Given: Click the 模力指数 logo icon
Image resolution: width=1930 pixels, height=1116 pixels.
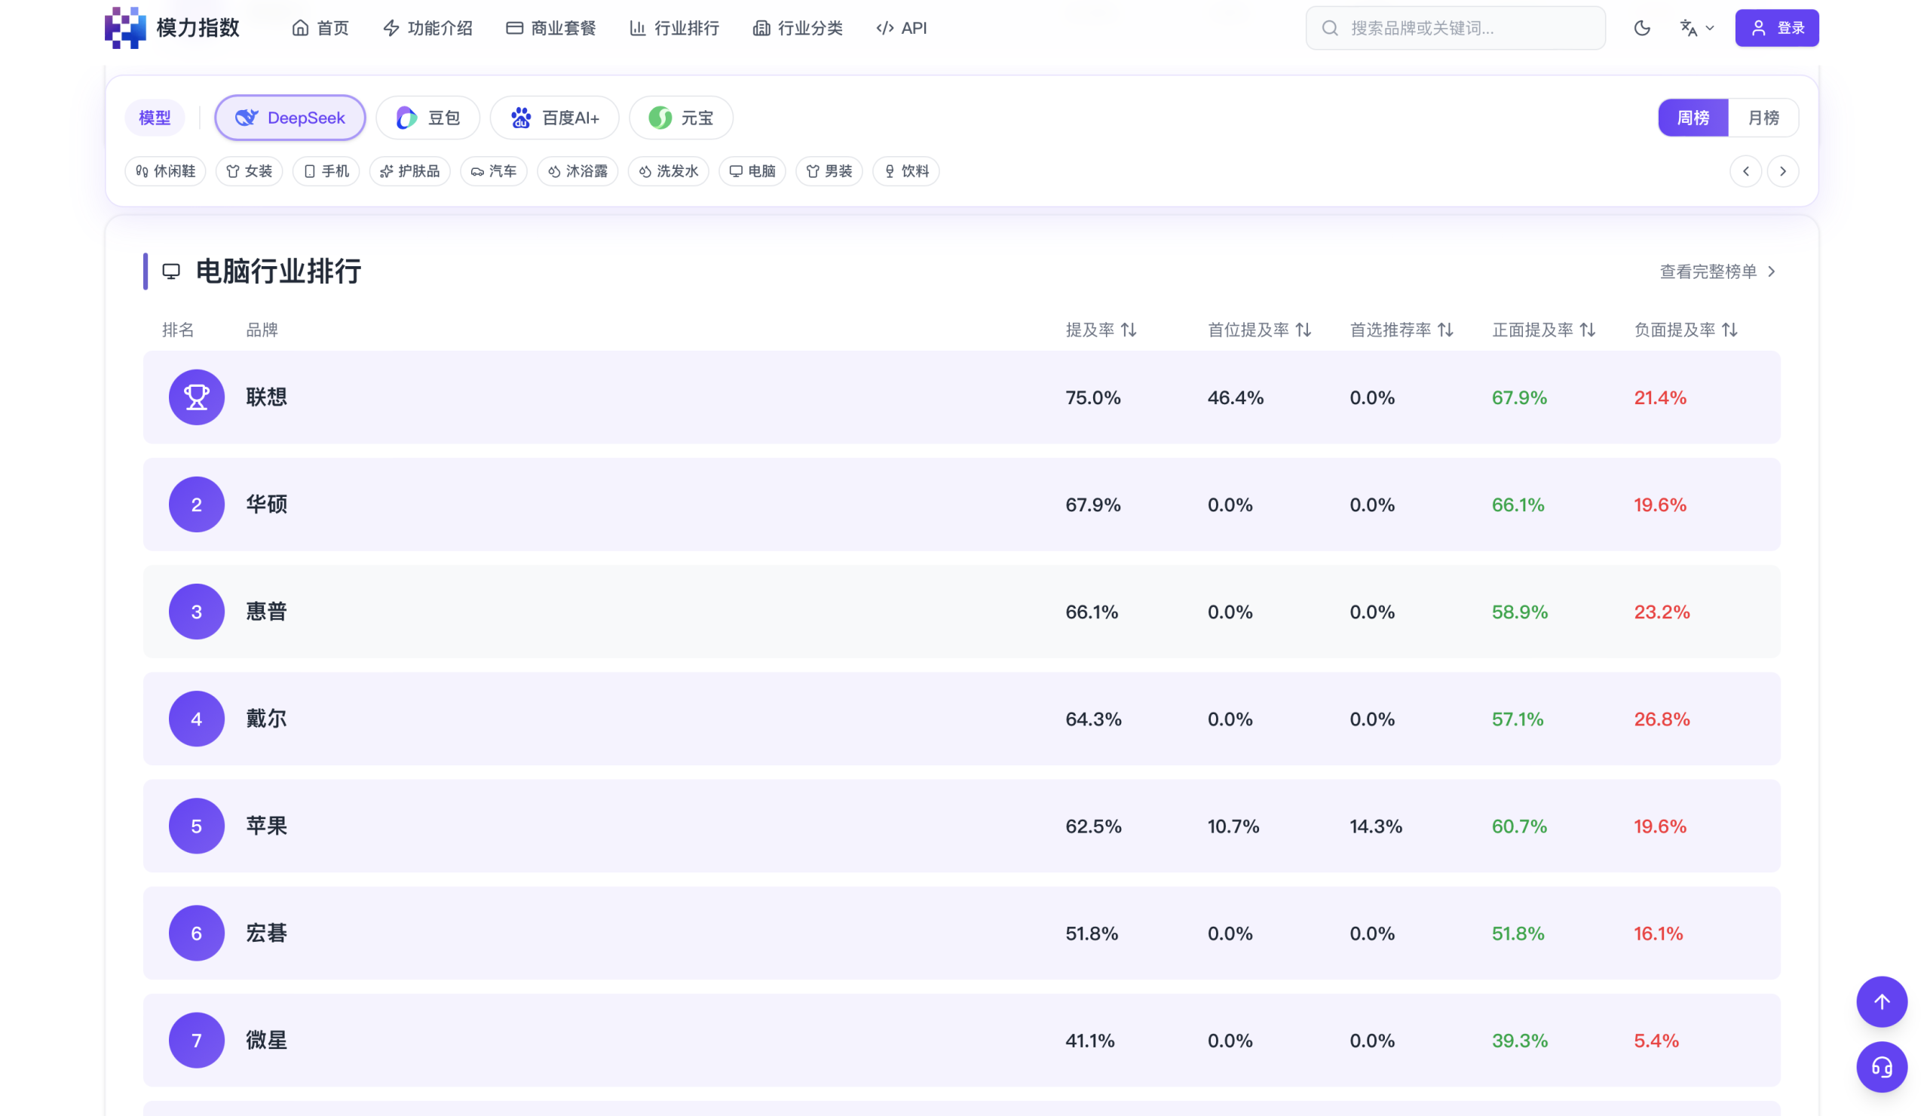Looking at the screenshot, I should (x=125, y=28).
